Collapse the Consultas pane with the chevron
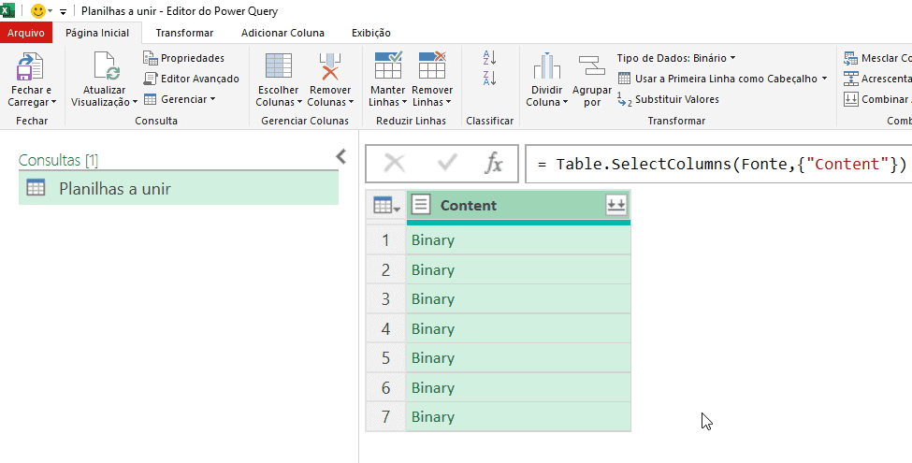 [341, 156]
